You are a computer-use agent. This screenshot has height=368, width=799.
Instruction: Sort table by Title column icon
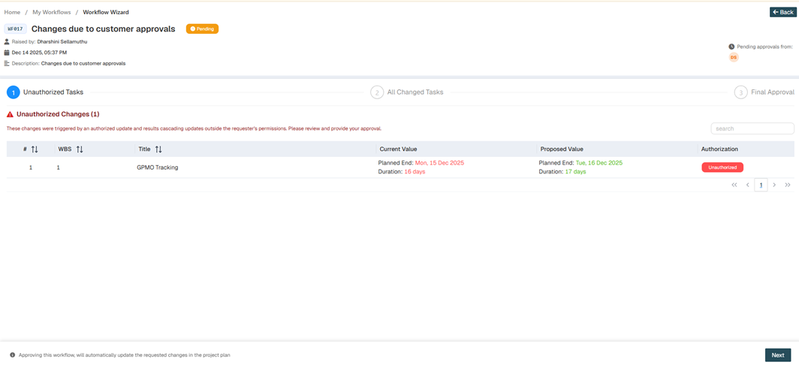(x=158, y=149)
